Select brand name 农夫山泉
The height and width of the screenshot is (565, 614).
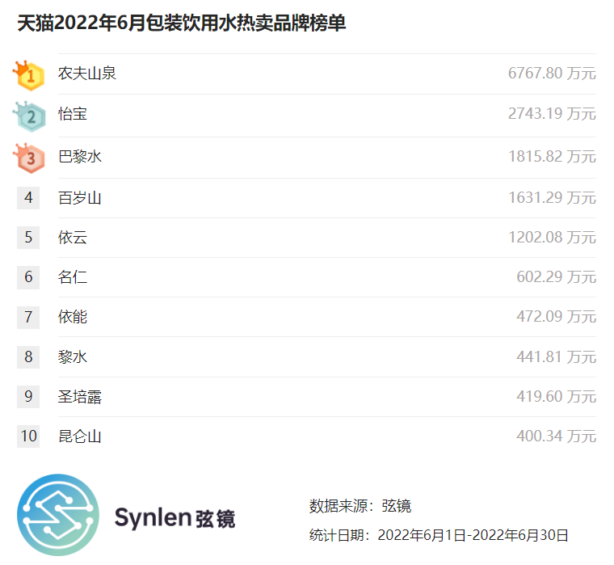point(87,74)
